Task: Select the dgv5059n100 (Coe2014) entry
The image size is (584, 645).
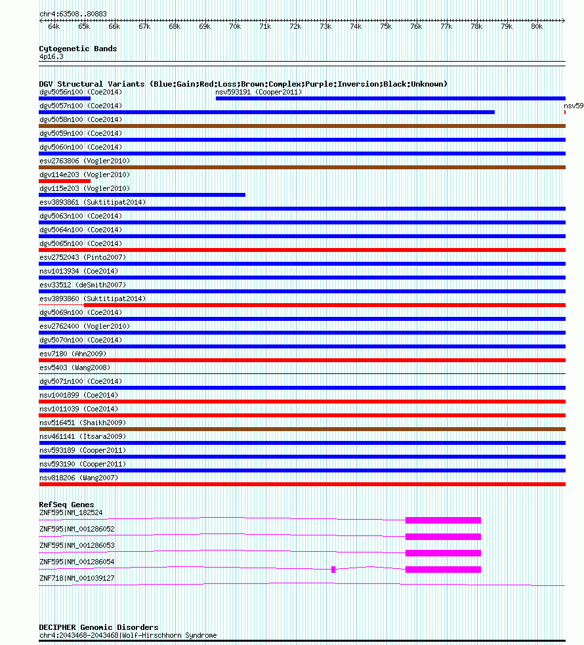Action: (81, 133)
